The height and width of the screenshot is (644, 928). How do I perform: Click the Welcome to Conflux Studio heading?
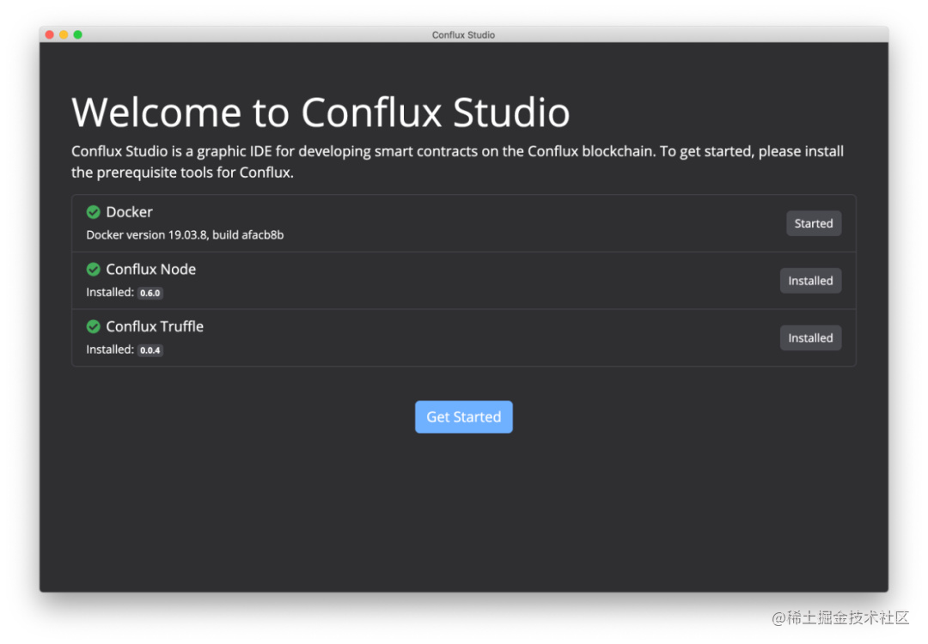(321, 112)
